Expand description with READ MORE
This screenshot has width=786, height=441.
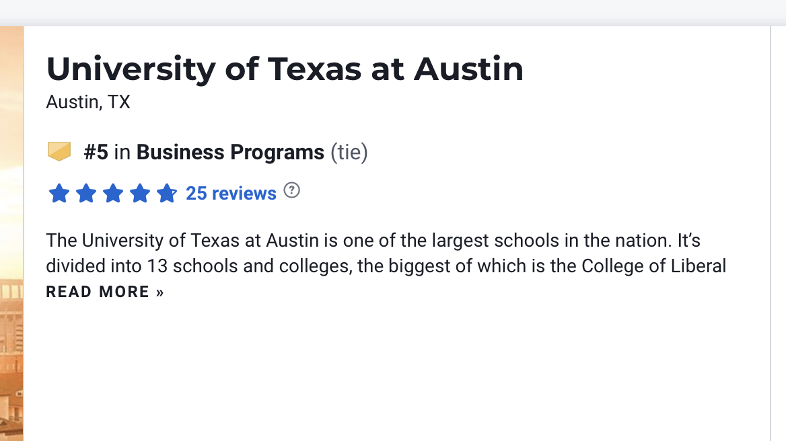[105, 292]
